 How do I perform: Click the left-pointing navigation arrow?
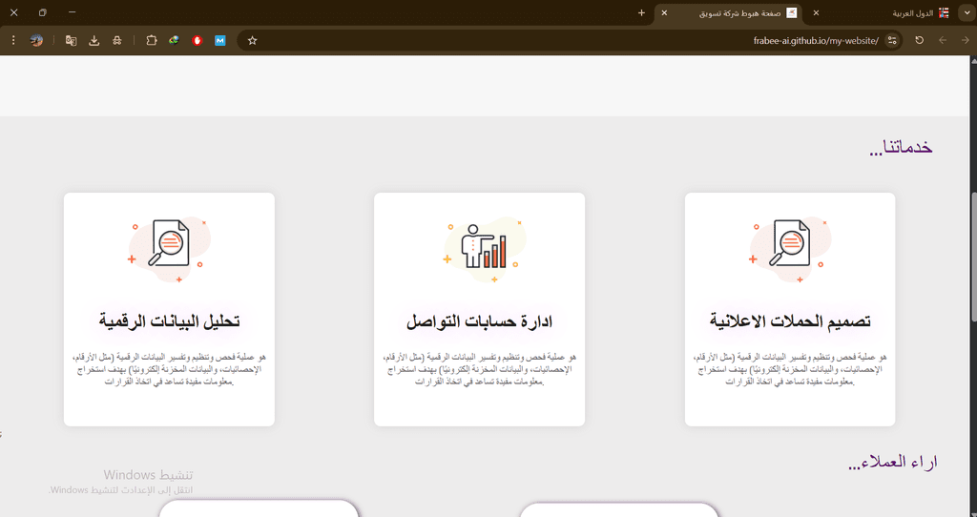pyautogui.click(x=942, y=40)
